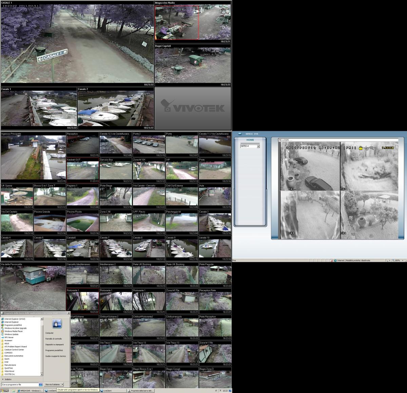This screenshot has width=407, height=393.
Task: Select Dispositivi e stampanti in Start menu
Action: point(54,345)
